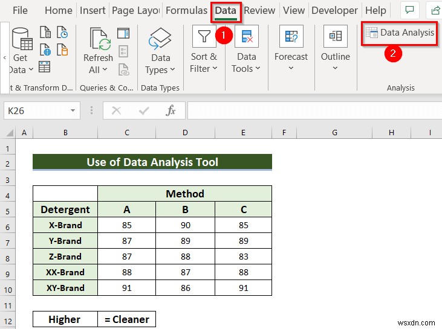
Task: Select column B header
Action: [x=65, y=132]
